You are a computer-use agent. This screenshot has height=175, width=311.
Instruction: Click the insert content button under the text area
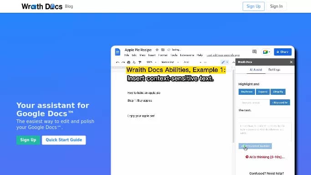255,146
